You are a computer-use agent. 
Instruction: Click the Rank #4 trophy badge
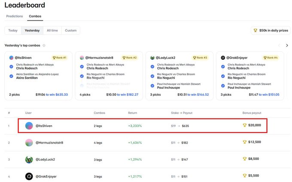pos(271,58)
